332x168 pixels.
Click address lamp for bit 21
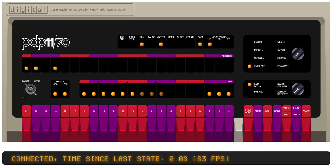[26, 68]
